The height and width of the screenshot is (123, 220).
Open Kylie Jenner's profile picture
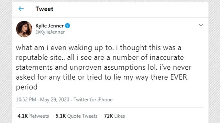[x=24, y=29]
